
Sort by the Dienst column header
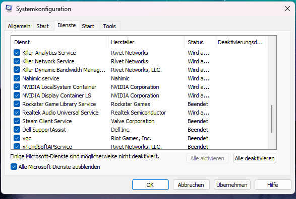[x=60, y=42]
